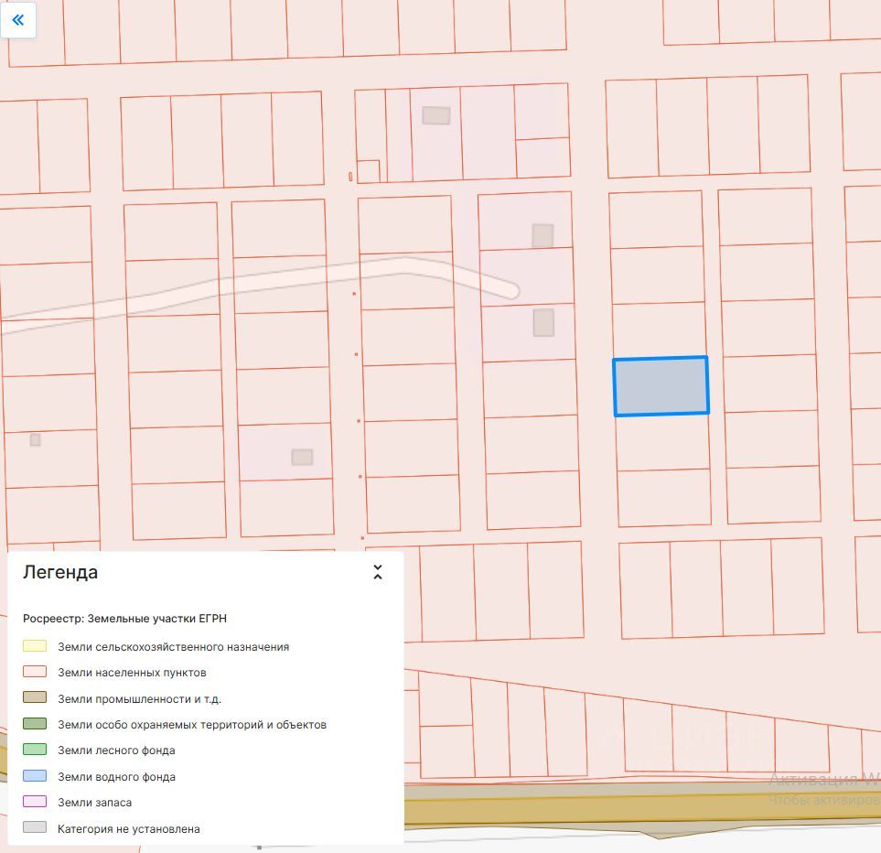The height and width of the screenshot is (853, 881).
Task: Click the Легенда panel title
Action: 60,573
